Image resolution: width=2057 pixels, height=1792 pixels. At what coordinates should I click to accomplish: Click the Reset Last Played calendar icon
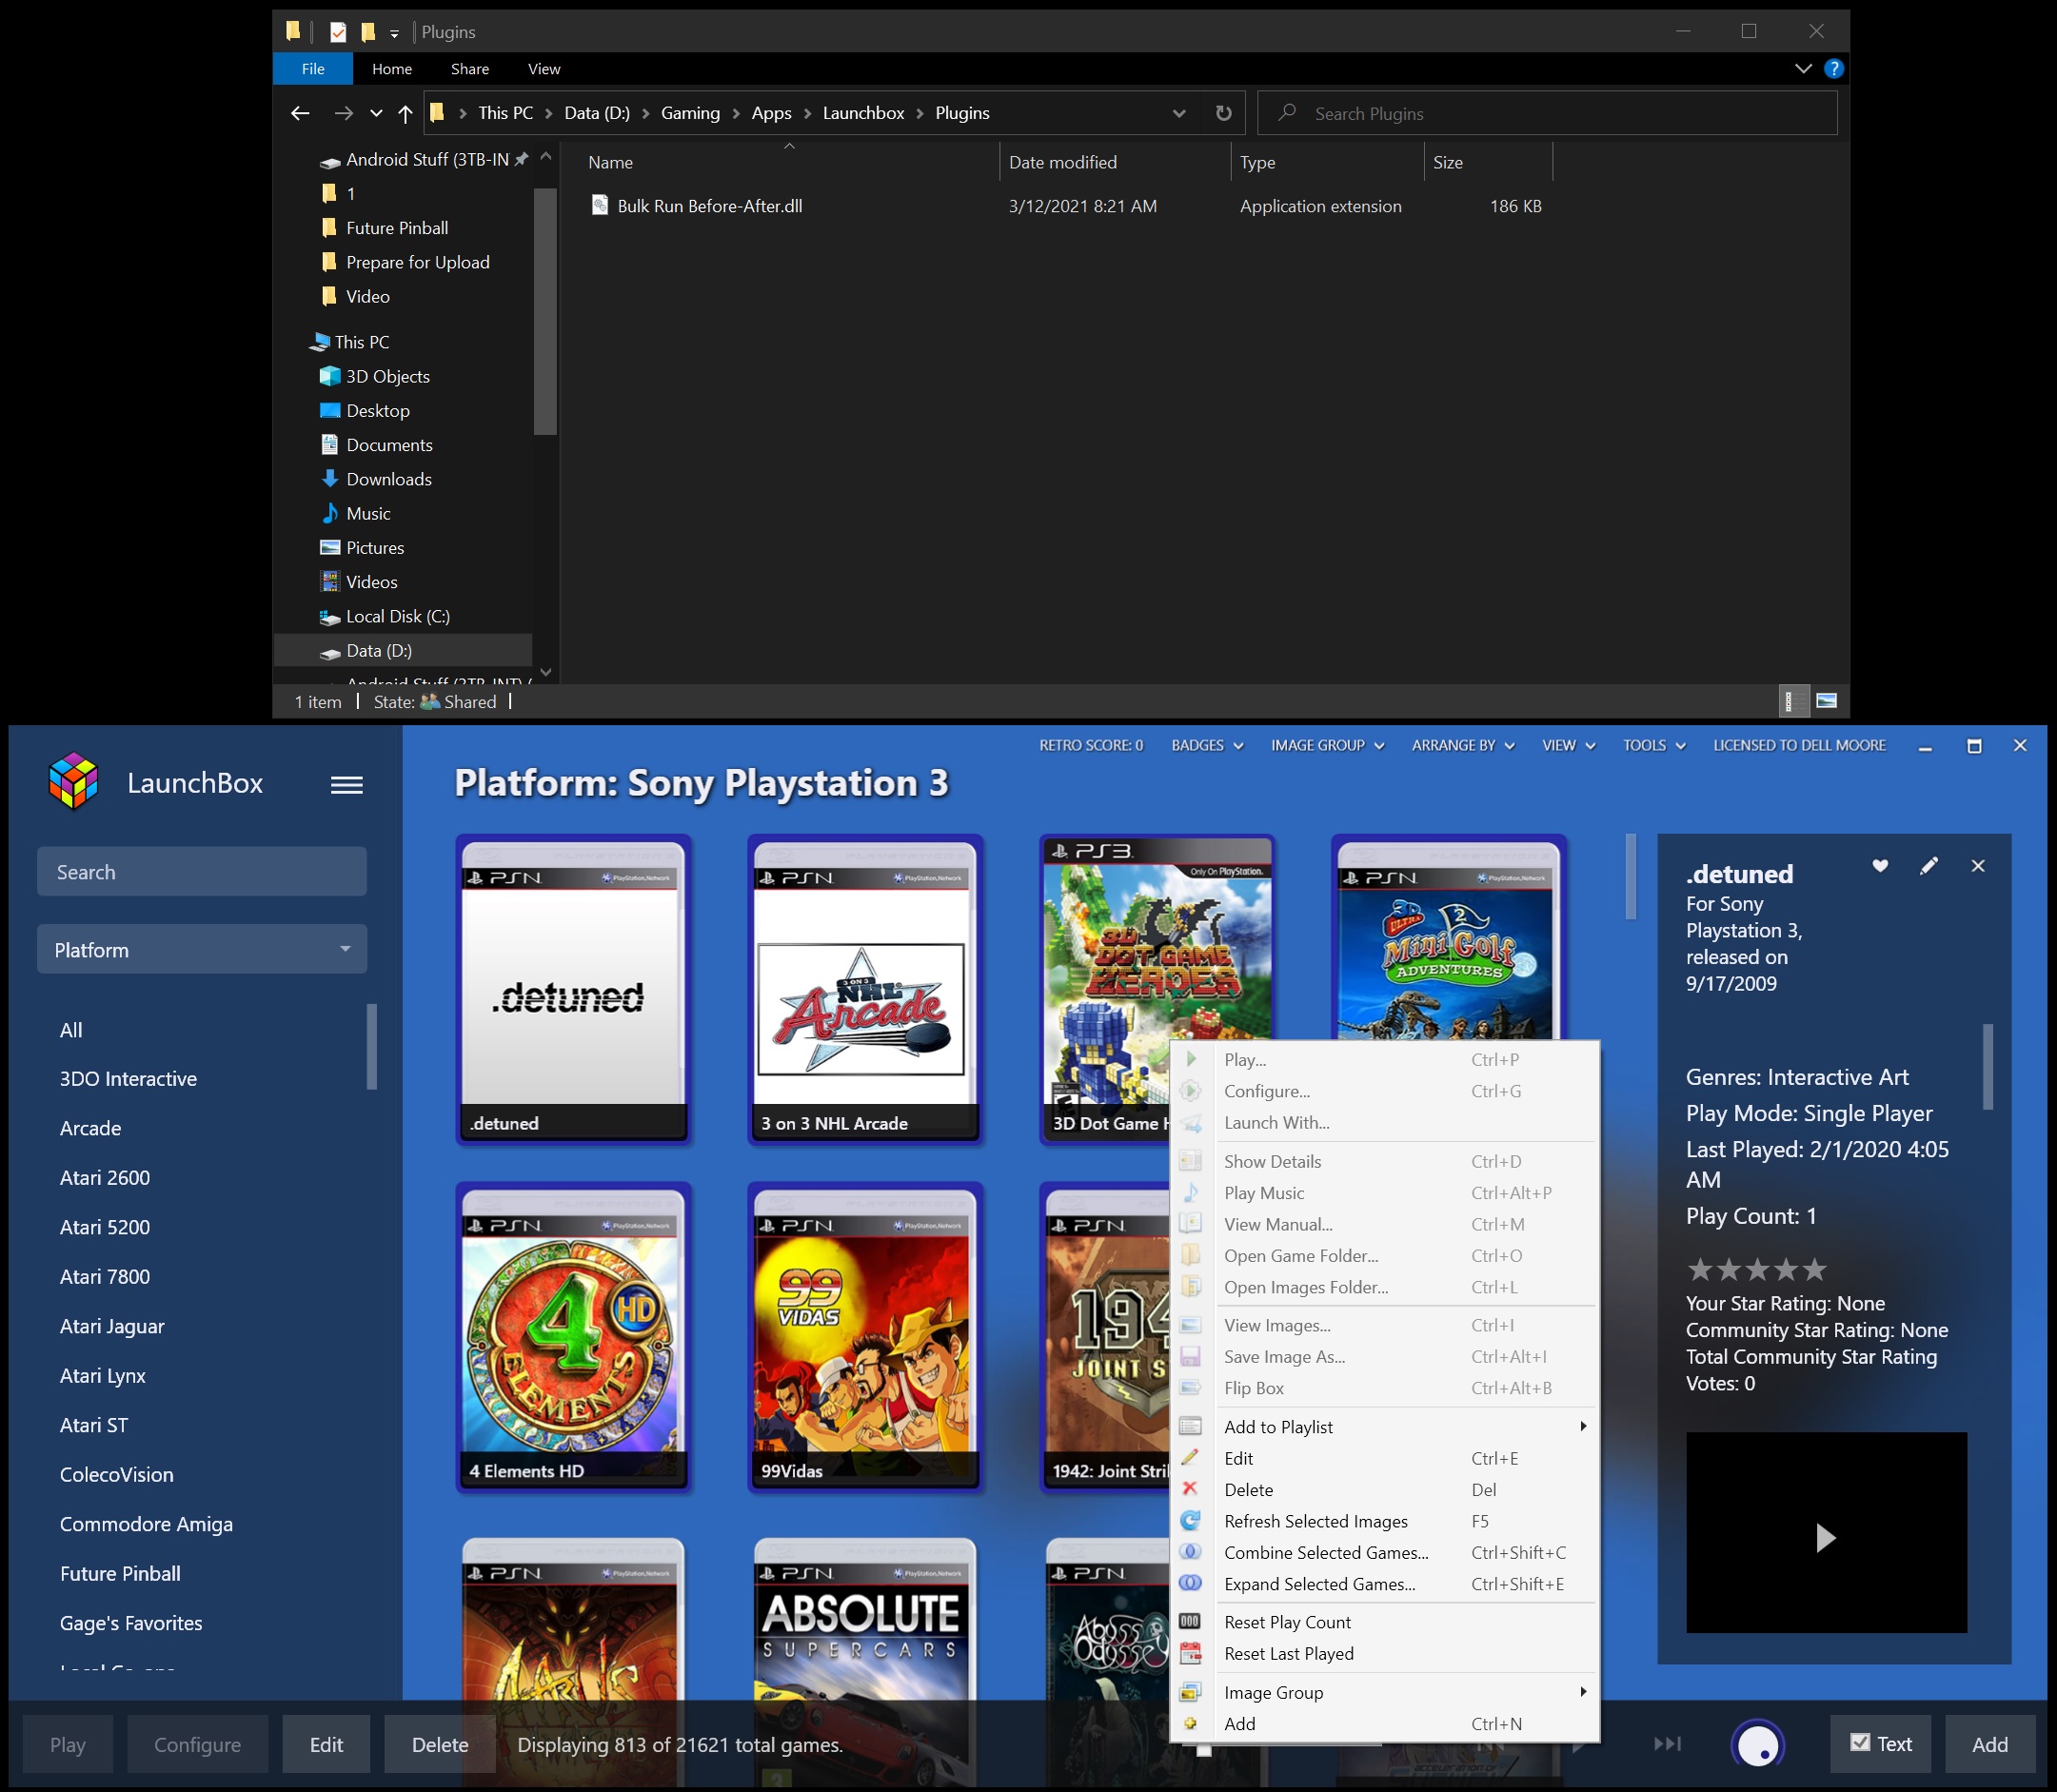1190,1653
